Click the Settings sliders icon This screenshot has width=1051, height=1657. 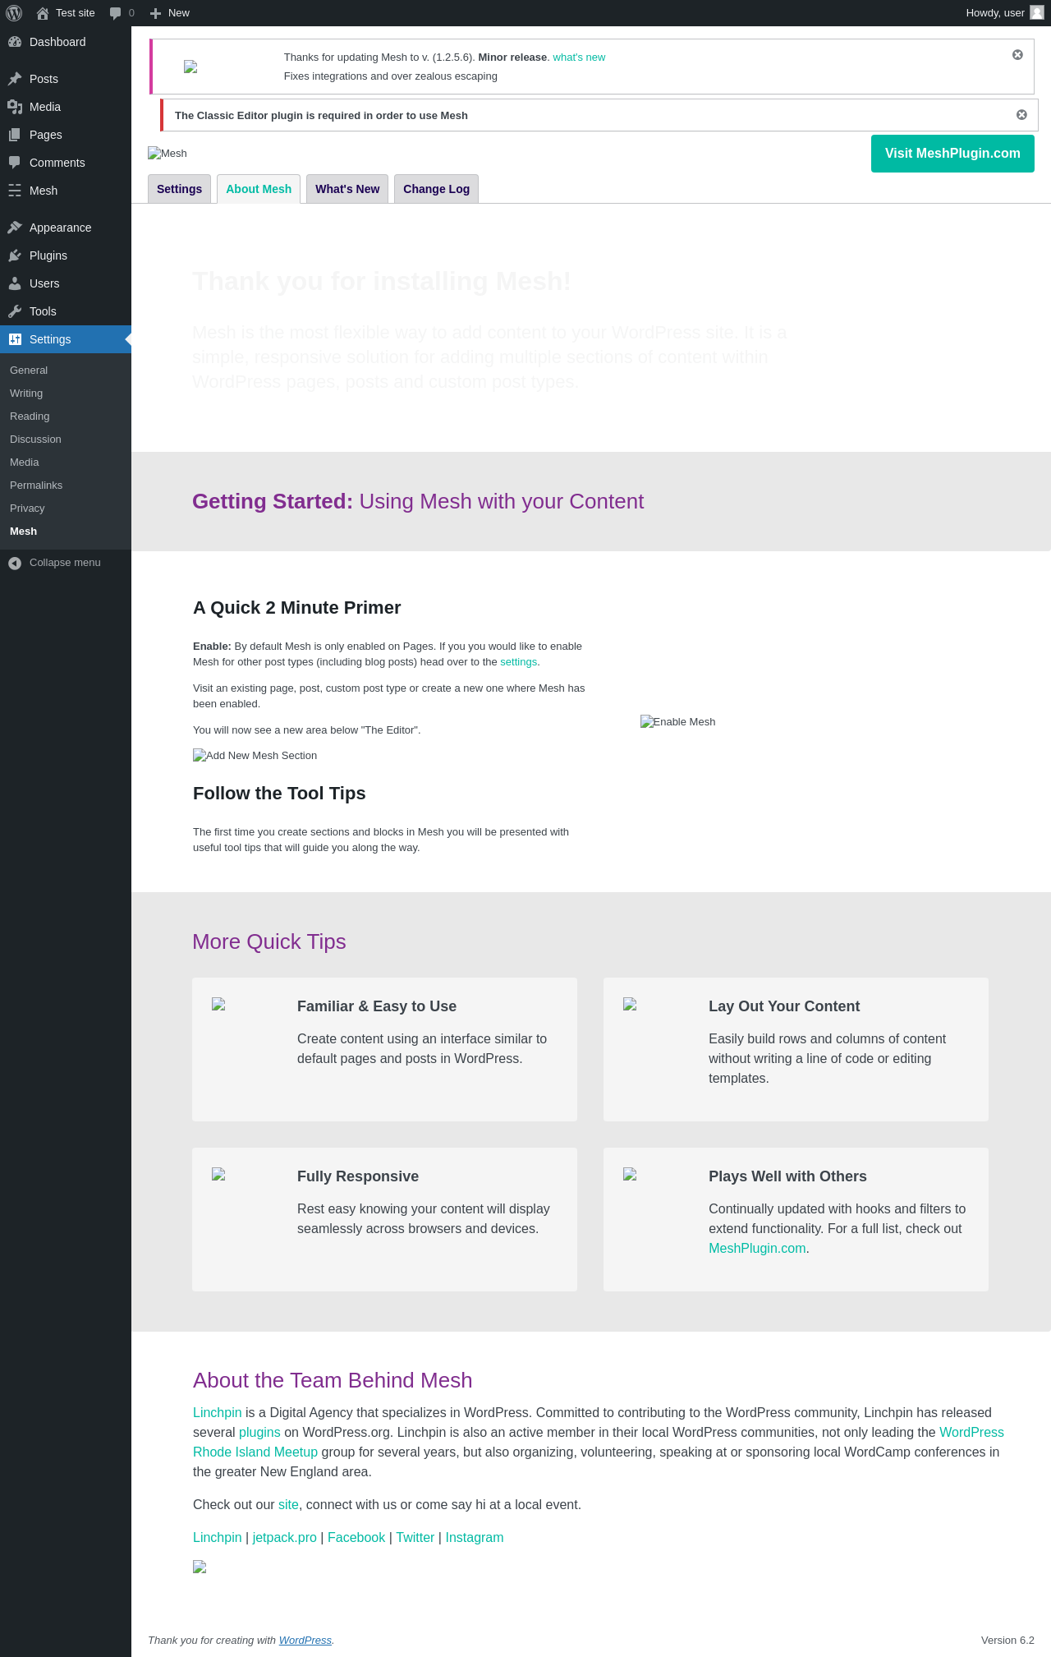click(x=15, y=339)
